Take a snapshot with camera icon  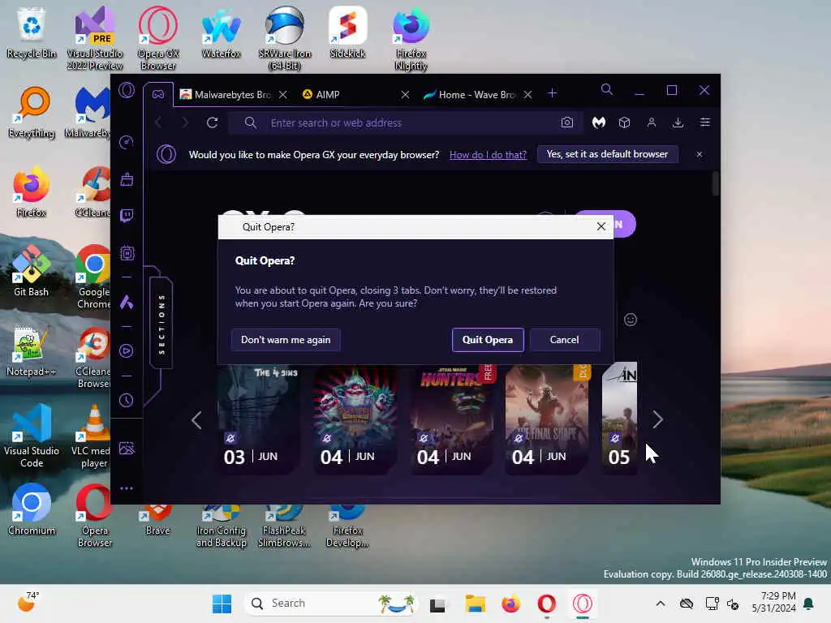(x=566, y=123)
